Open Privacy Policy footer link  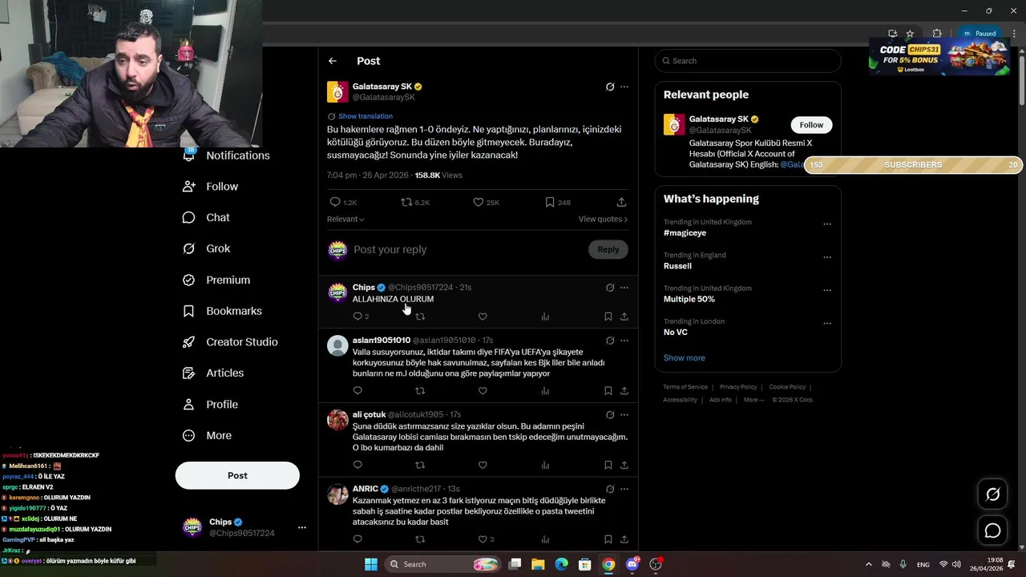pos(738,387)
